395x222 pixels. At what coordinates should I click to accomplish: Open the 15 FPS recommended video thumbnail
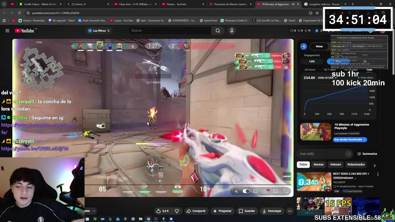(x=338, y=207)
